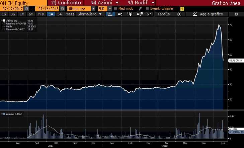Select the Mass time range
Image resolution: width=244 pixels, height=148 pixels.
(x=70, y=14)
